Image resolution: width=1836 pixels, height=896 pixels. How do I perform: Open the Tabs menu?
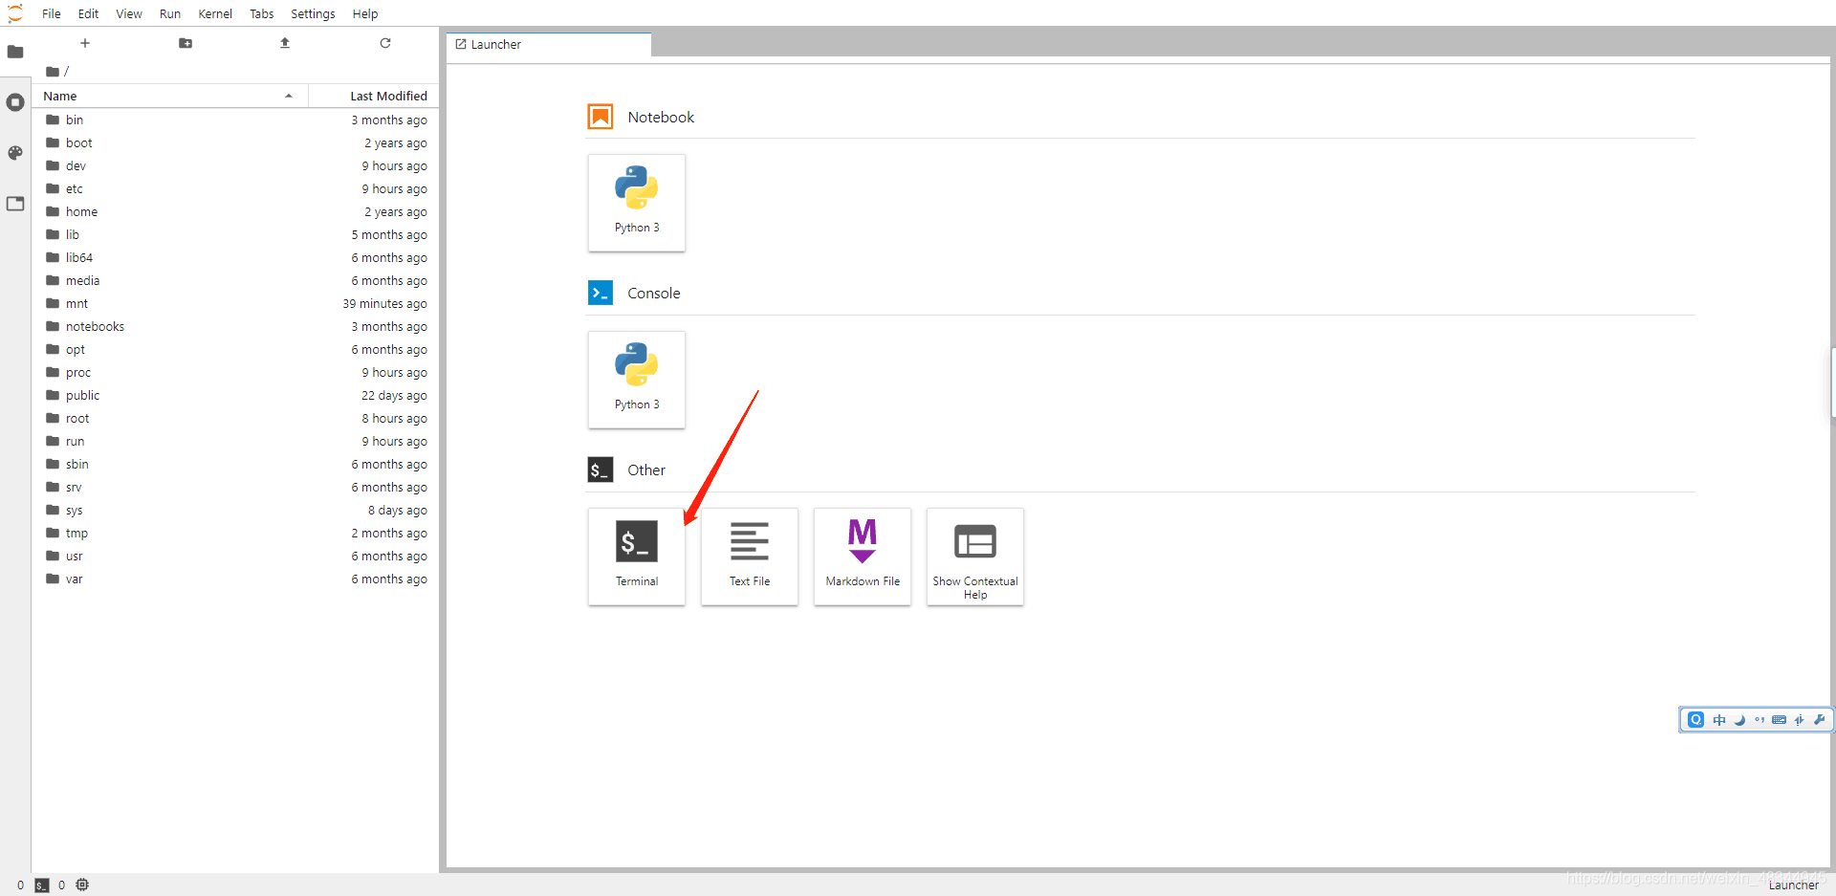click(262, 13)
